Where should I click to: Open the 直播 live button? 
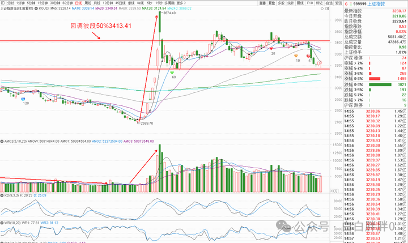(x=262, y=3)
